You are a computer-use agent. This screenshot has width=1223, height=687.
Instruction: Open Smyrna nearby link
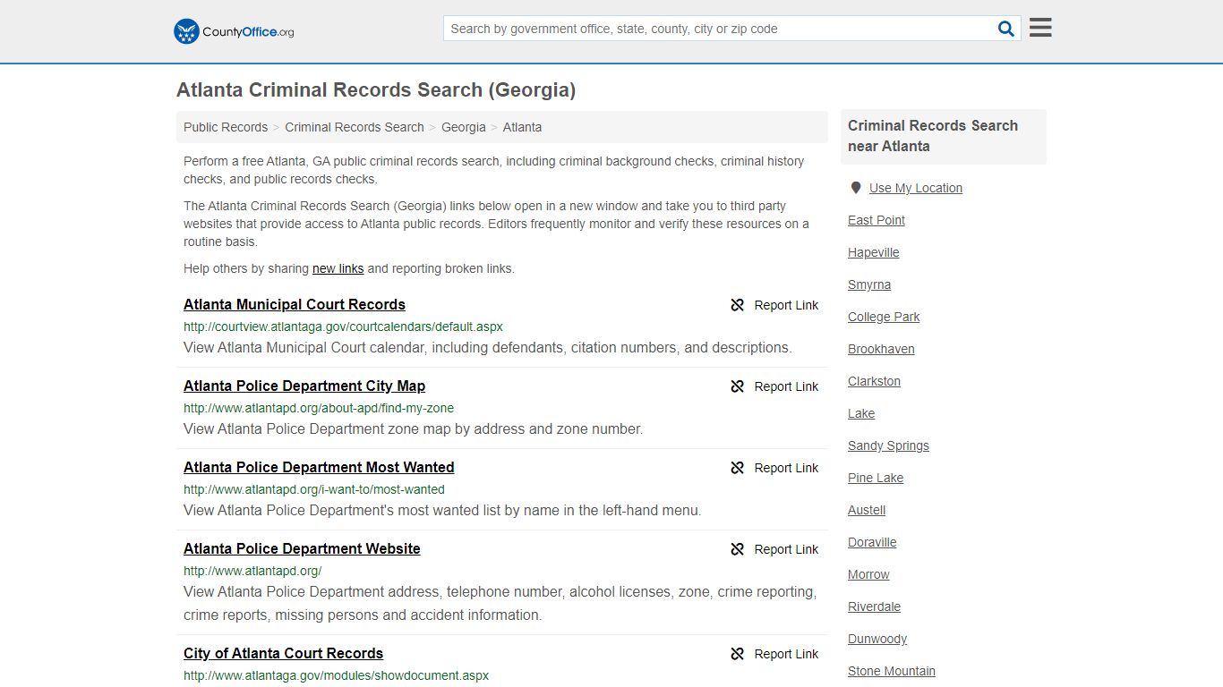click(869, 284)
